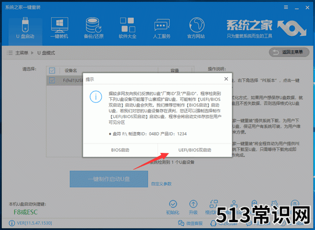
Task: Go to 主菜单 in the breadcrumb
Action: pyautogui.click(x=22, y=53)
